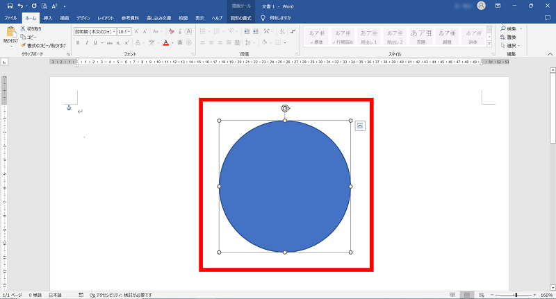Viewport: 556px width, 299px height.
Task: Toggle underline formatting
Action: coord(95,43)
